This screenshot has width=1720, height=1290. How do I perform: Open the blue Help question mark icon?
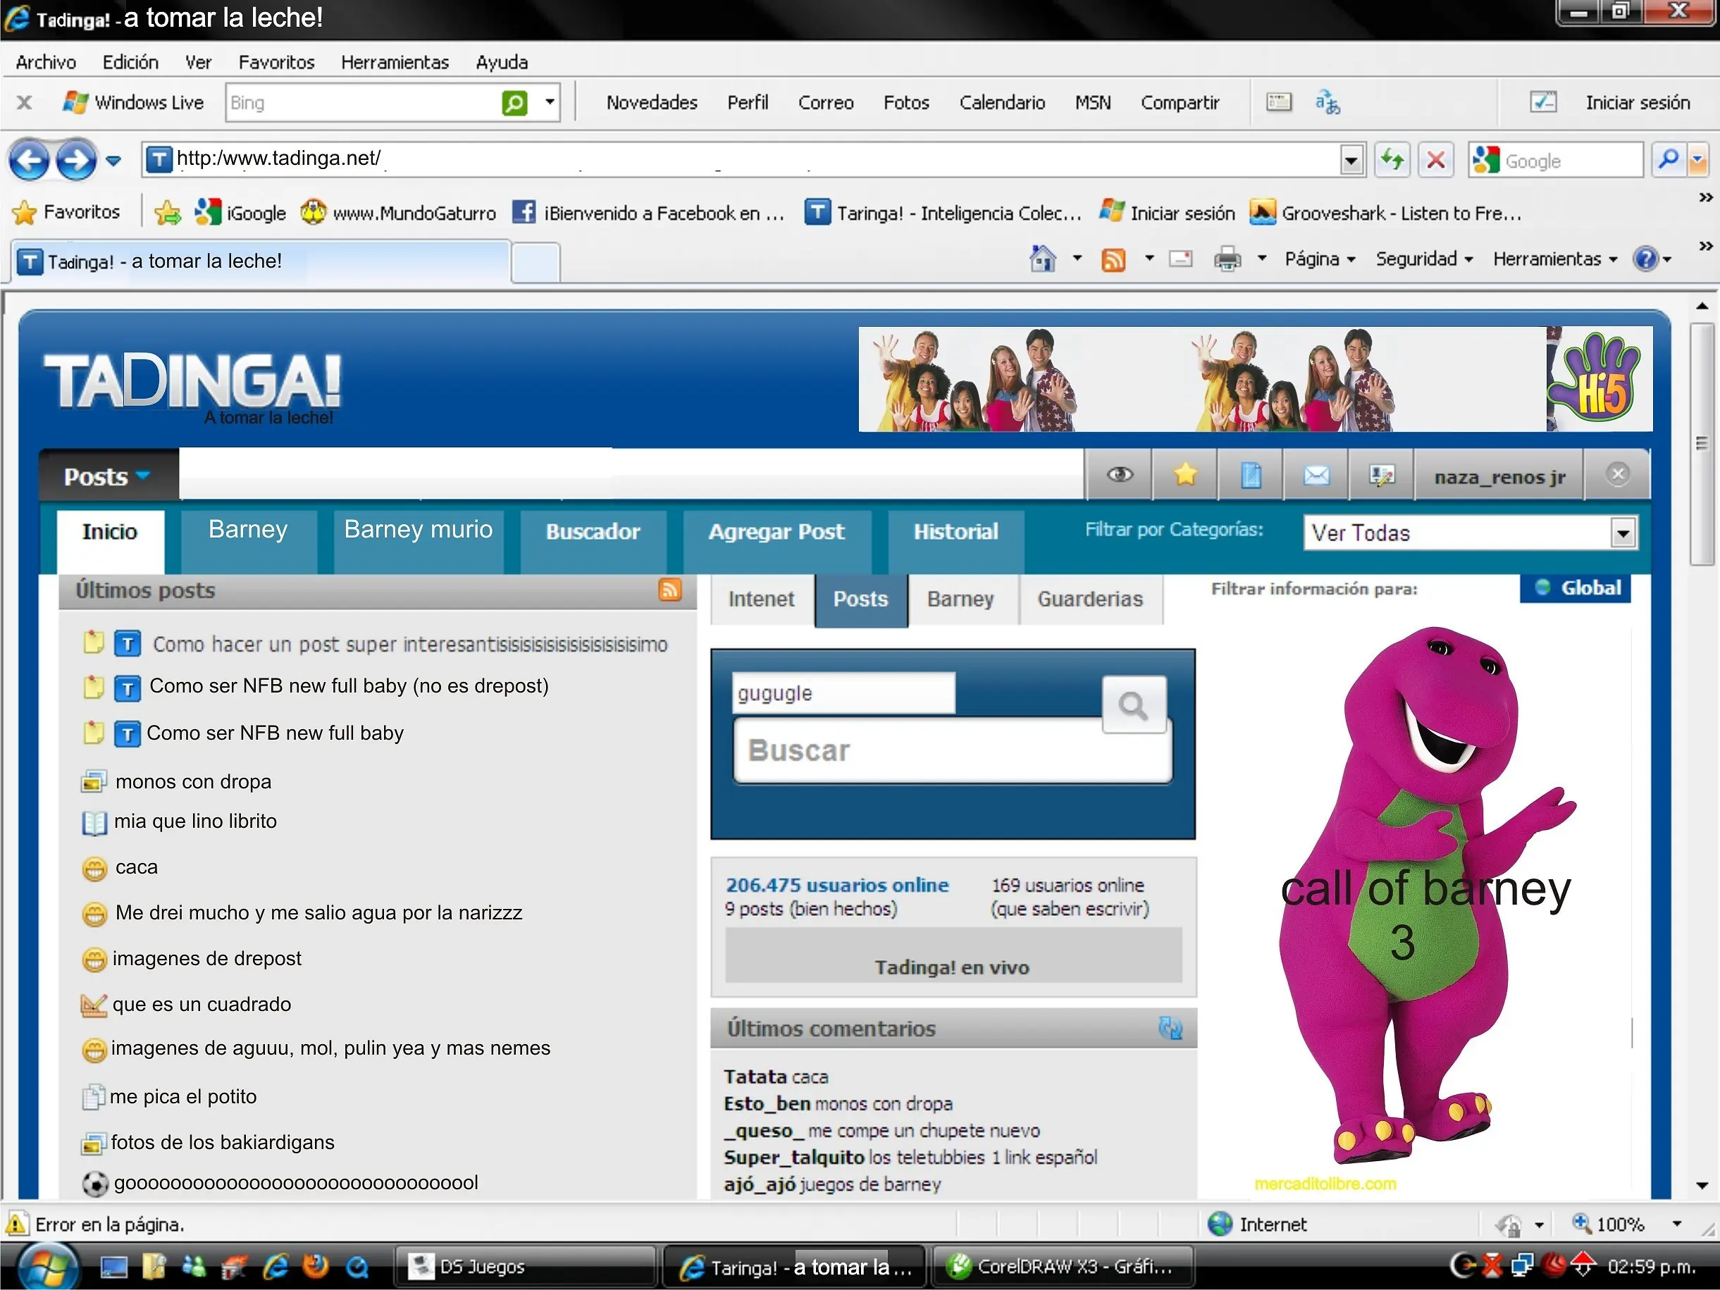[x=1645, y=258]
